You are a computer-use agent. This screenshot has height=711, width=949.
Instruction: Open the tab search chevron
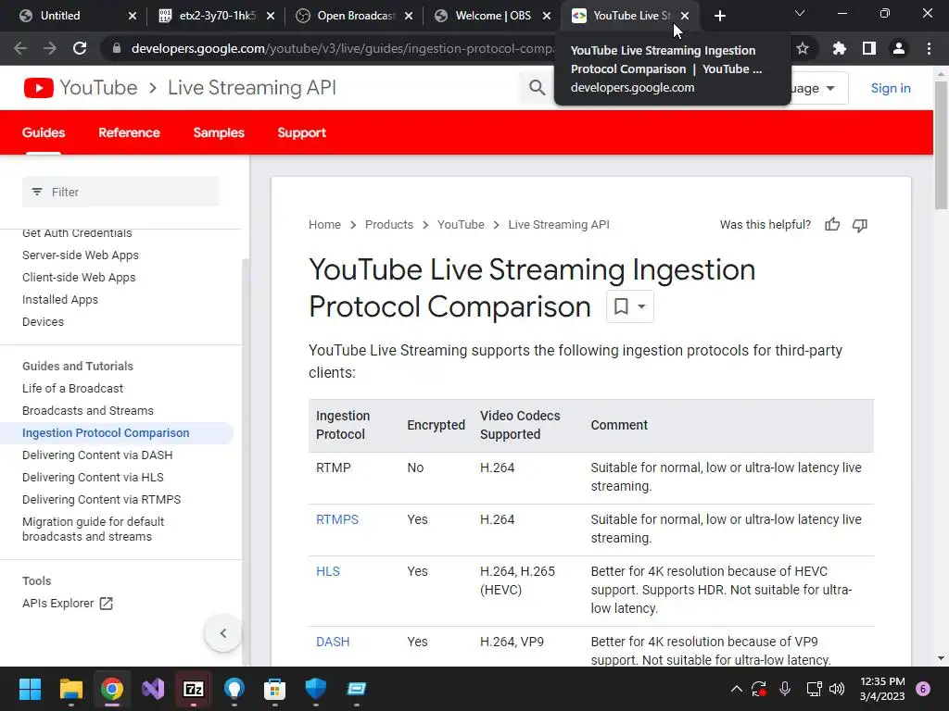coord(800,13)
